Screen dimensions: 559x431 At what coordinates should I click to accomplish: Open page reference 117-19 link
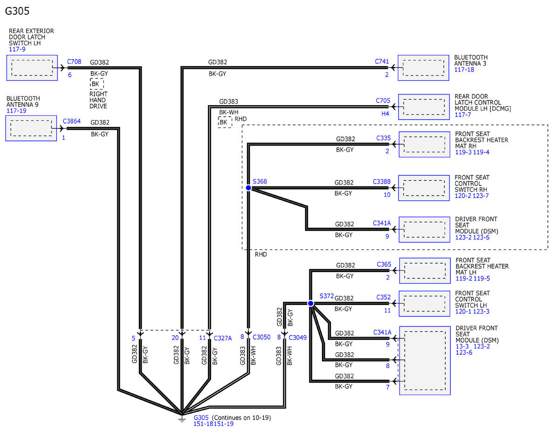pyautogui.click(x=16, y=111)
